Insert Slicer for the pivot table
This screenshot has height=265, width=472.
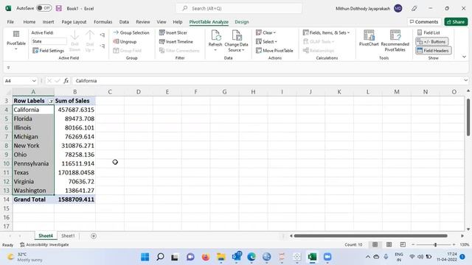173,32
